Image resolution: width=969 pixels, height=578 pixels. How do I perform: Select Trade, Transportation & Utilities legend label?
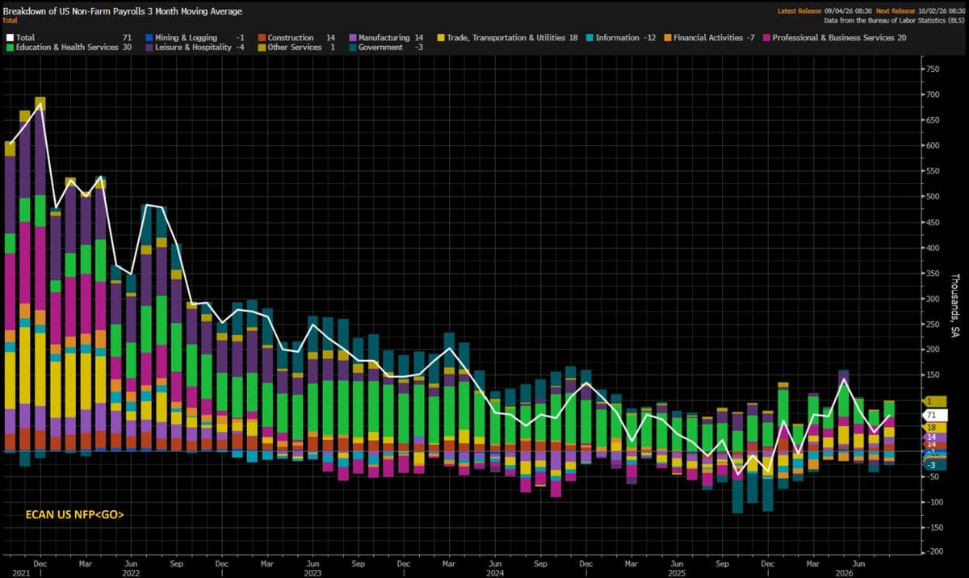[x=505, y=38]
